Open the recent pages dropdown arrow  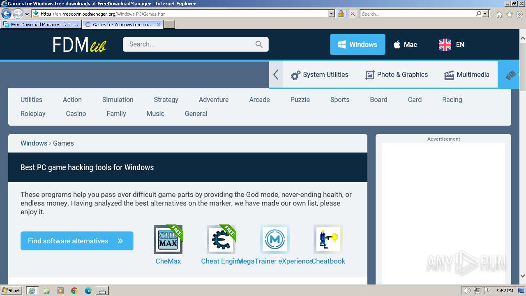coord(27,14)
